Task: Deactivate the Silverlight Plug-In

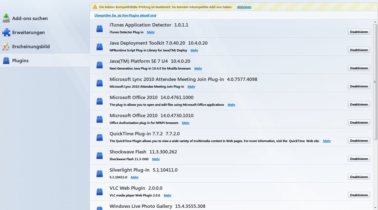Action: click(x=359, y=177)
